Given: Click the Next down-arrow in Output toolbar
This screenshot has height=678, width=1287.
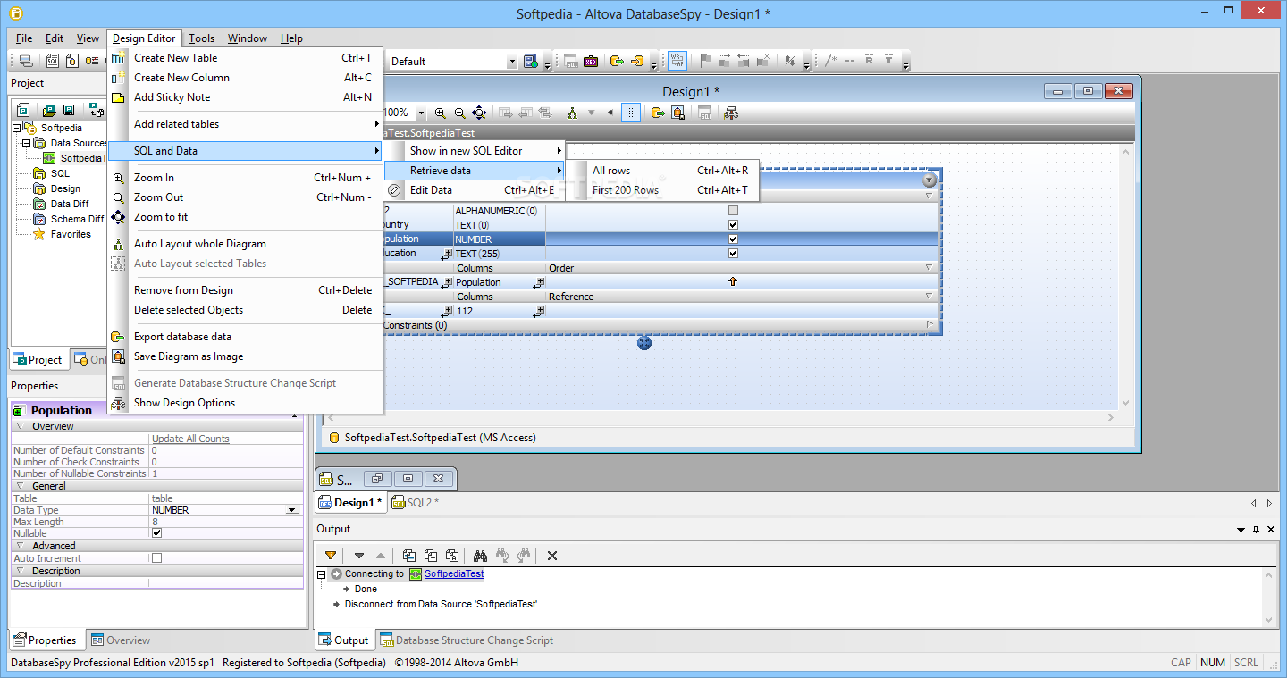Looking at the screenshot, I should pyautogui.click(x=359, y=556).
